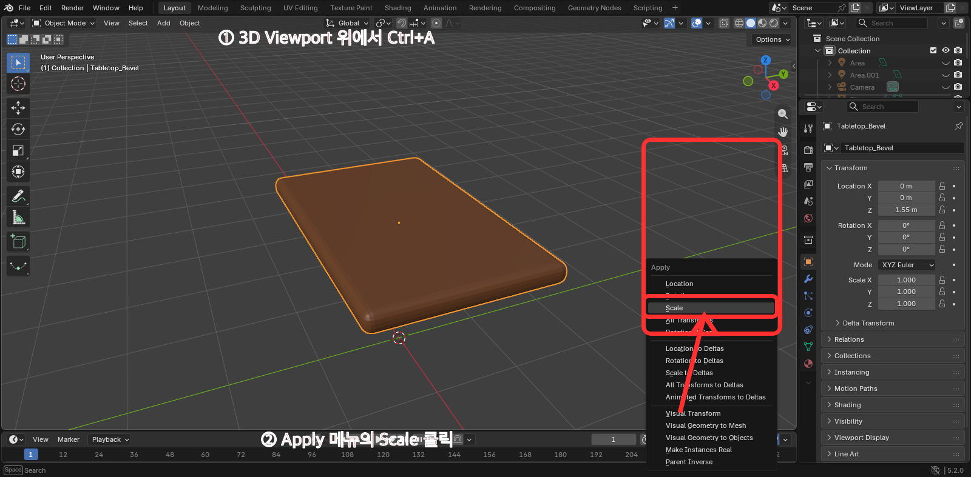Open the Object Mode dropdown
The height and width of the screenshot is (477, 971).
(x=64, y=23)
